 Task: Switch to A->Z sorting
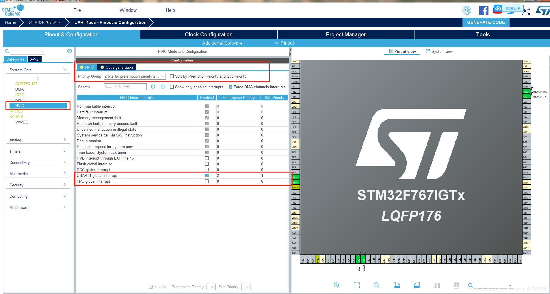pos(35,59)
